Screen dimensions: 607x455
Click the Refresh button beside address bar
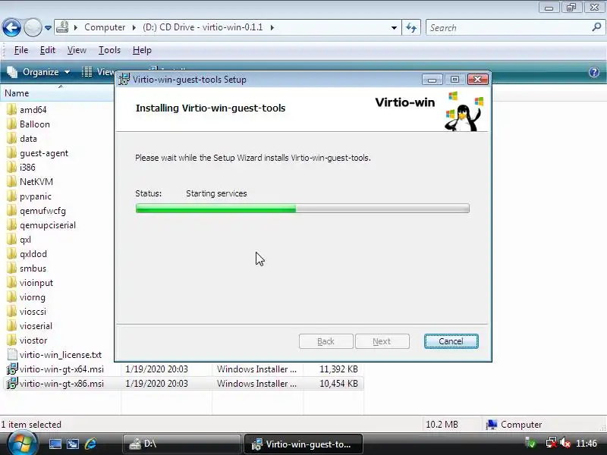pyautogui.click(x=411, y=27)
